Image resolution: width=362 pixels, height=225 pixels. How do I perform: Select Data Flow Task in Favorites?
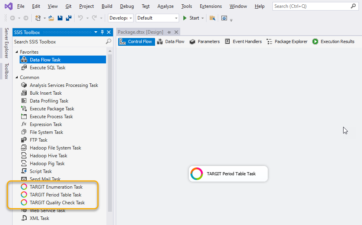tap(63, 59)
